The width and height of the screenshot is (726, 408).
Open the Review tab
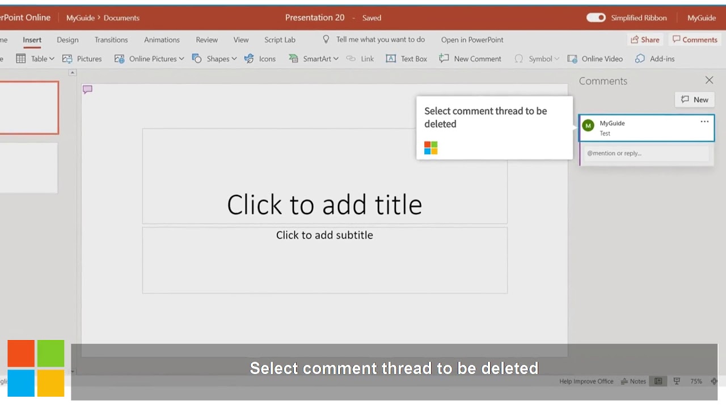206,40
